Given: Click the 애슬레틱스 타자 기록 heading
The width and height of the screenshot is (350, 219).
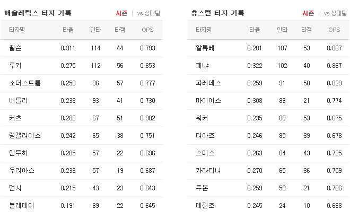Looking at the screenshot, I should 38,13.
